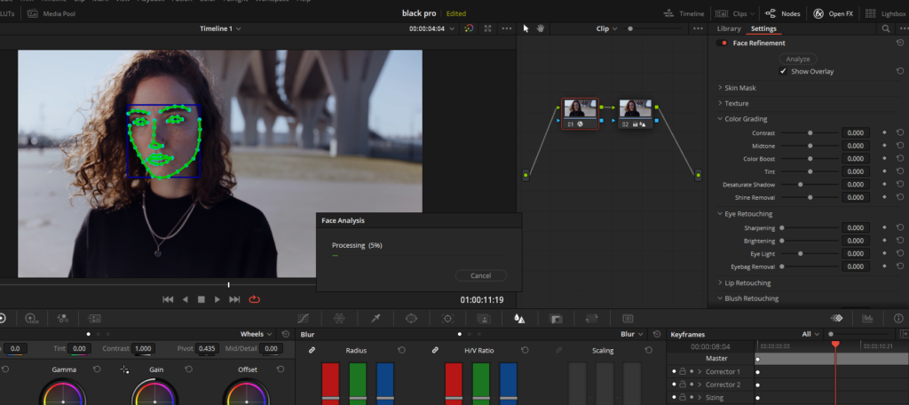Open the Keyframes All dropdown
This screenshot has height=405, width=909.
(811, 334)
